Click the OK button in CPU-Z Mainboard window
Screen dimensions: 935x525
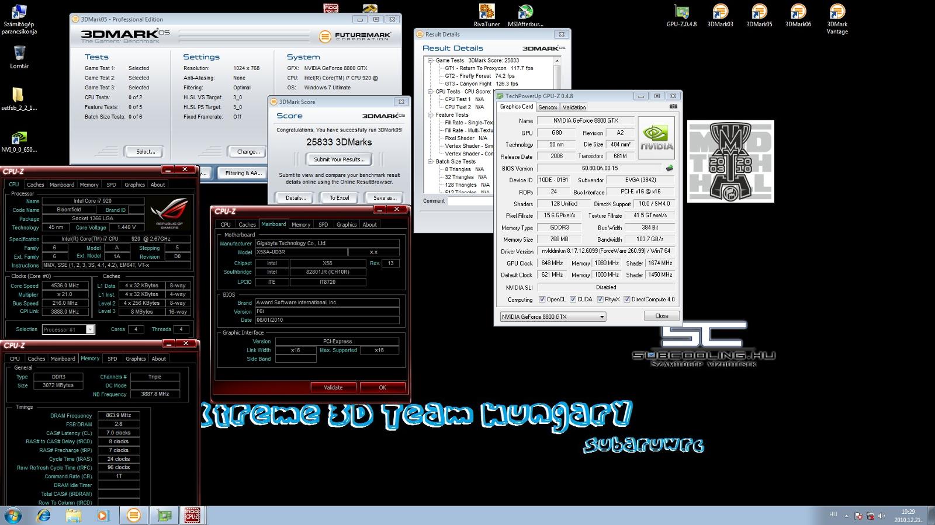[x=382, y=387]
